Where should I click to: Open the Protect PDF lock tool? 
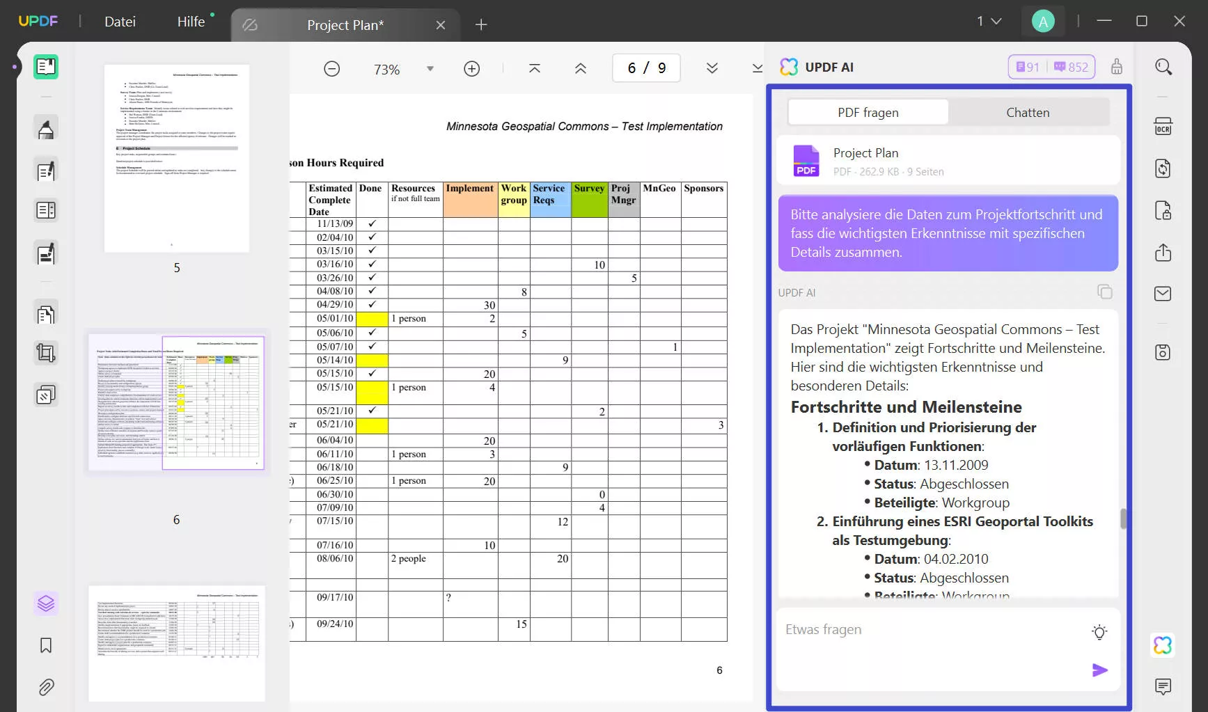coord(1163,210)
